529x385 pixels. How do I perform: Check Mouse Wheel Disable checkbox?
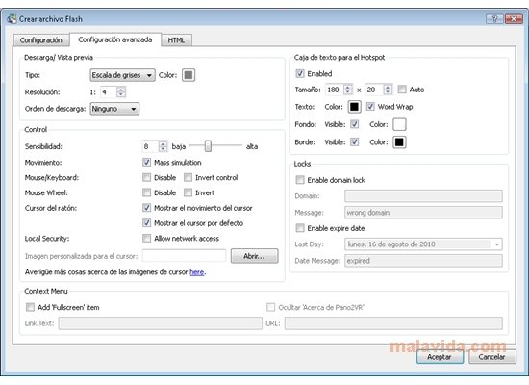pyautogui.click(x=146, y=192)
